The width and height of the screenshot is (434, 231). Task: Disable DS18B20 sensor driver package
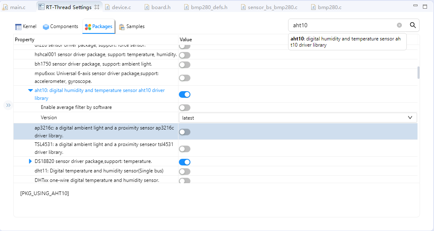[185, 162]
